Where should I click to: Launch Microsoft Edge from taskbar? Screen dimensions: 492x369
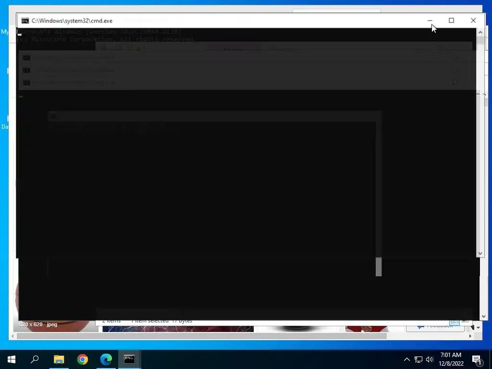pos(106,359)
